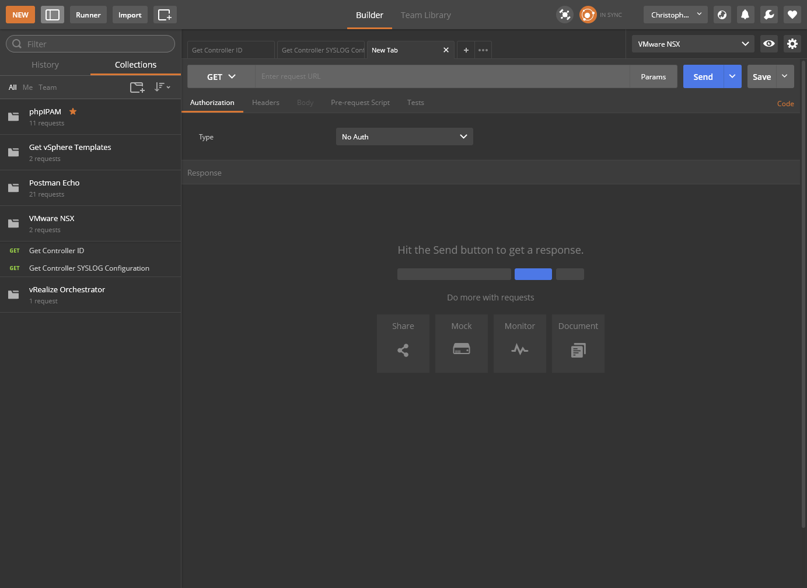The height and width of the screenshot is (588, 807).
Task: Star toggle on phpIPAM collection
Action: 73,111
